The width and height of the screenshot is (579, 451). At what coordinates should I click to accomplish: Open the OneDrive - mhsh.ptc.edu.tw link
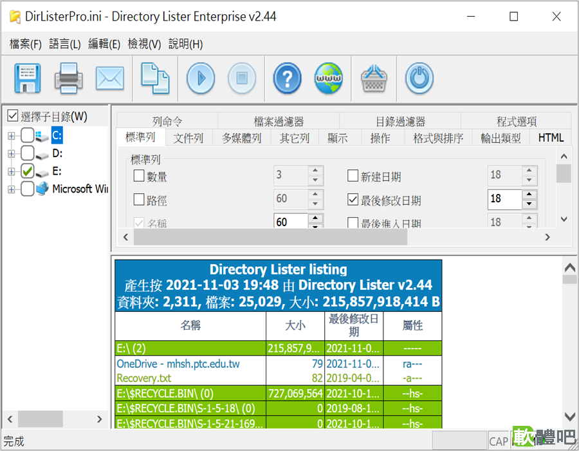(178, 364)
